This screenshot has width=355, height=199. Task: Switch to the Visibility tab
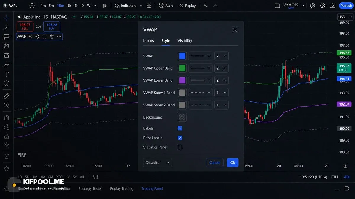[x=185, y=41]
